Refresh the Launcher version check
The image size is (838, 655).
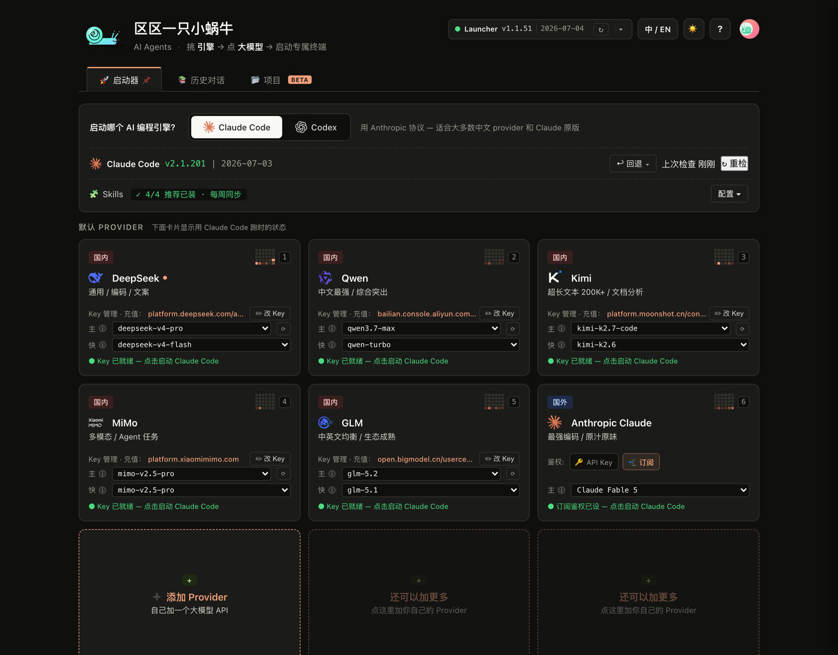(x=601, y=29)
